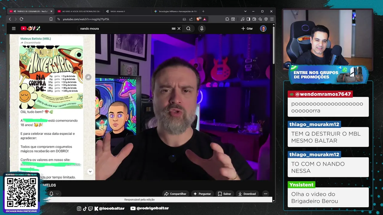Share this page from the address bar
Image resolution: width=383 pixels, height=215 pixels.
coord(191,19)
